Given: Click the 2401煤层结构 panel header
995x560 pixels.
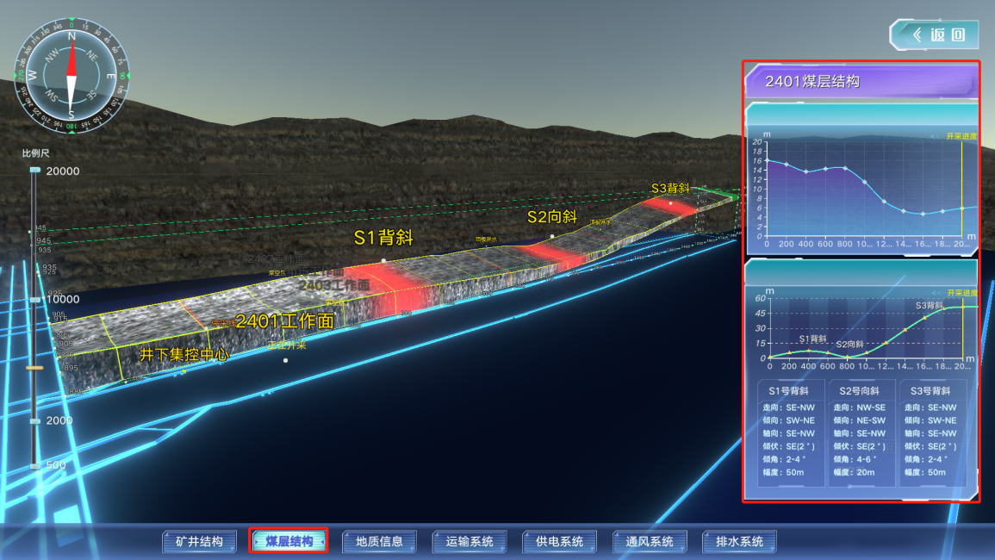Looking at the screenshot, I should pos(861,82).
